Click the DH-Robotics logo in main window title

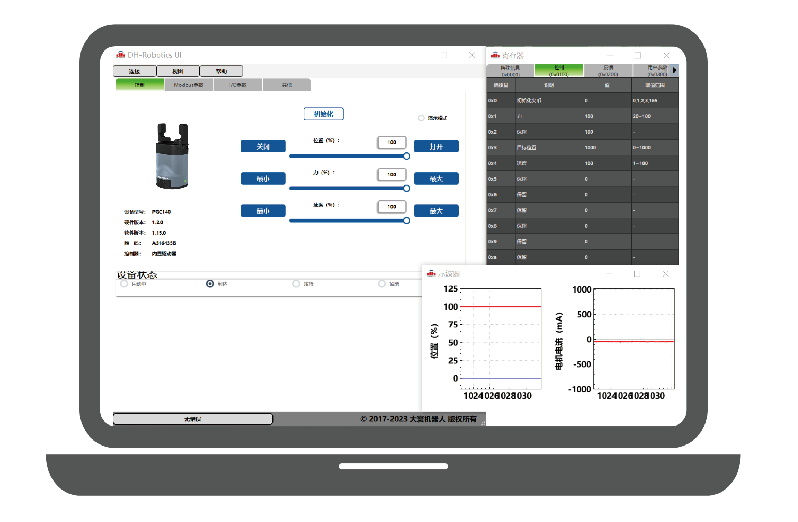[120, 55]
